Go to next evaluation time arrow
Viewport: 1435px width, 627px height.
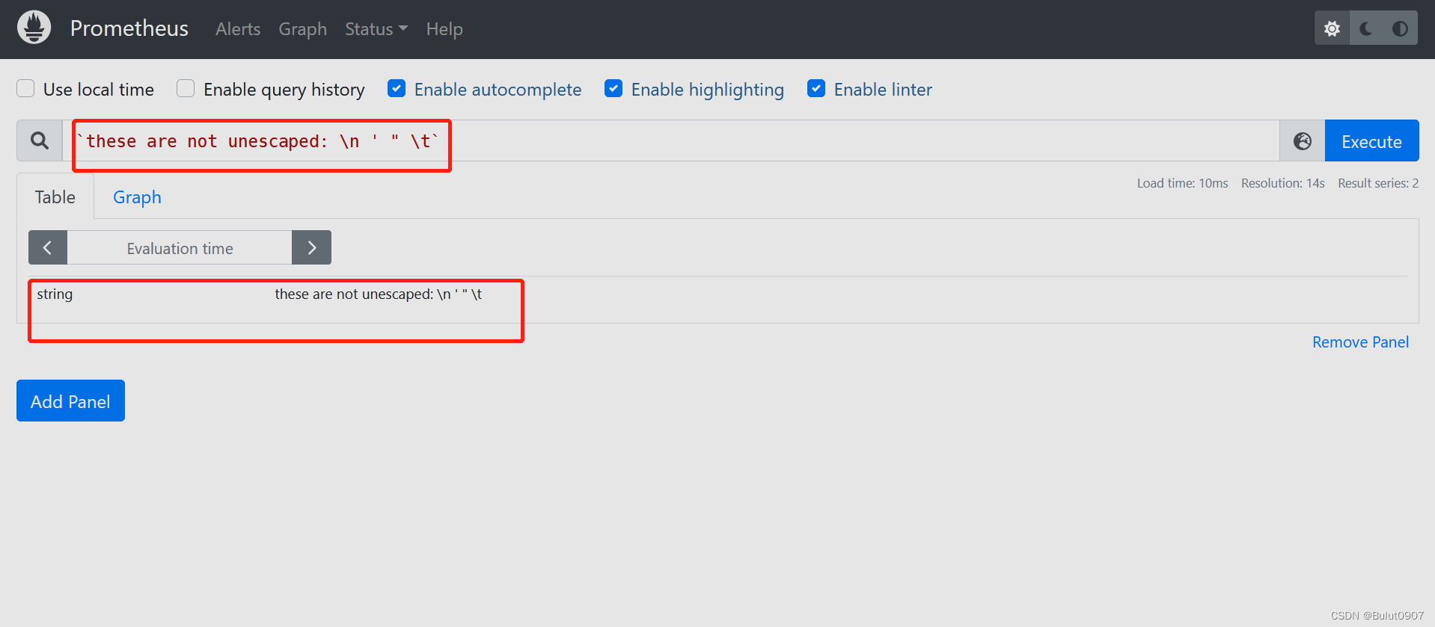(311, 247)
